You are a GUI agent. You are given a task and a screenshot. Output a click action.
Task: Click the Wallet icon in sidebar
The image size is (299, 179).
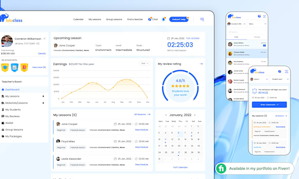3,123
